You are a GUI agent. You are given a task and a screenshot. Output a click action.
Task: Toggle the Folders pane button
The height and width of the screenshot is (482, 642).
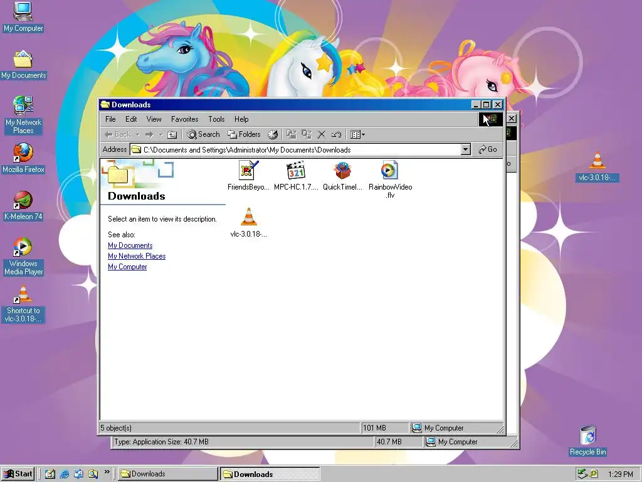pyautogui.click(x=244, y=134)
